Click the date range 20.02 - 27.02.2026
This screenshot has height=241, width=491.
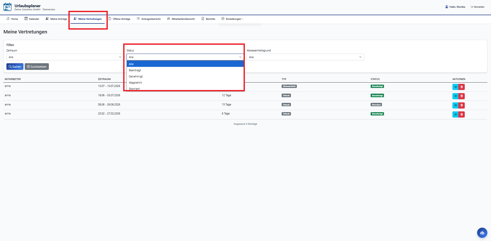click(x=109, y=113)
